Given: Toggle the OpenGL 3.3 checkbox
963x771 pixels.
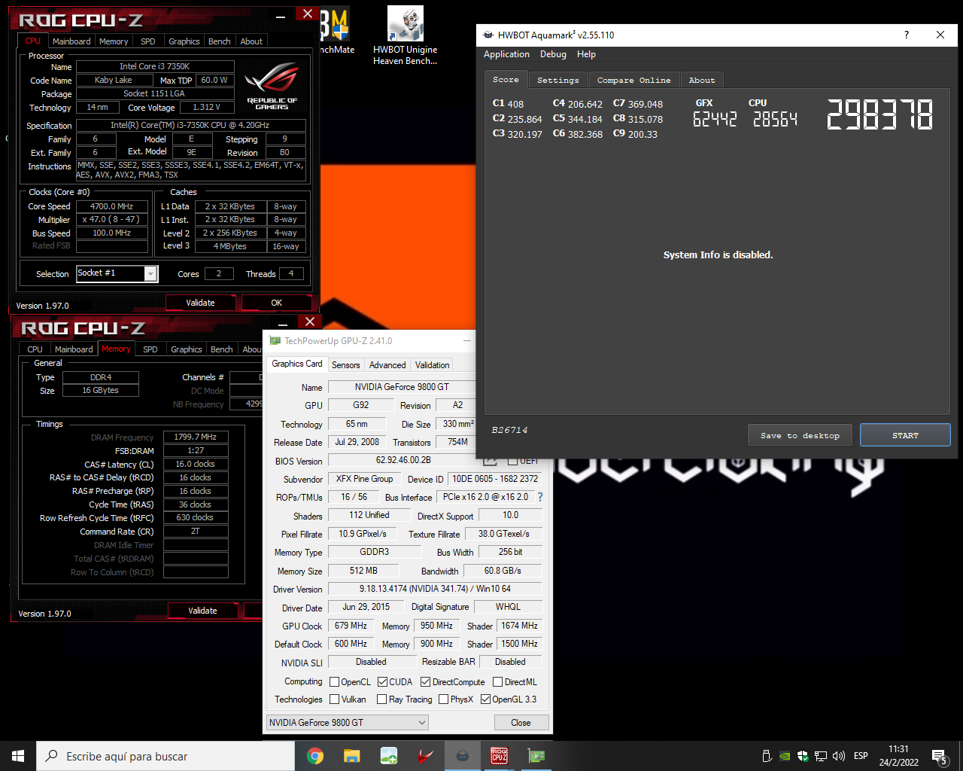Looking at the screenshot, I should point(485,699).
